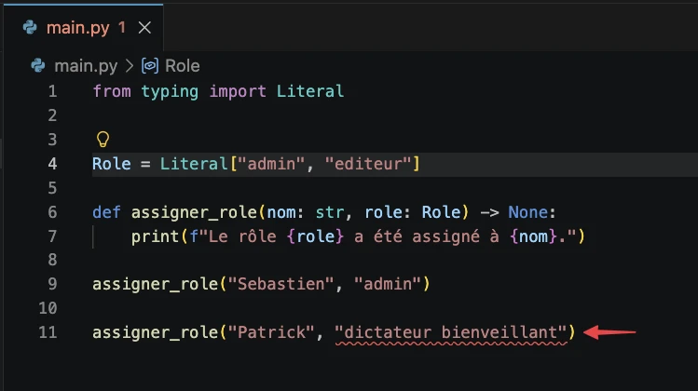Open the main.py breadcrumb dropdown
This screenshot has width=698, height=391.
pos(85,65)
